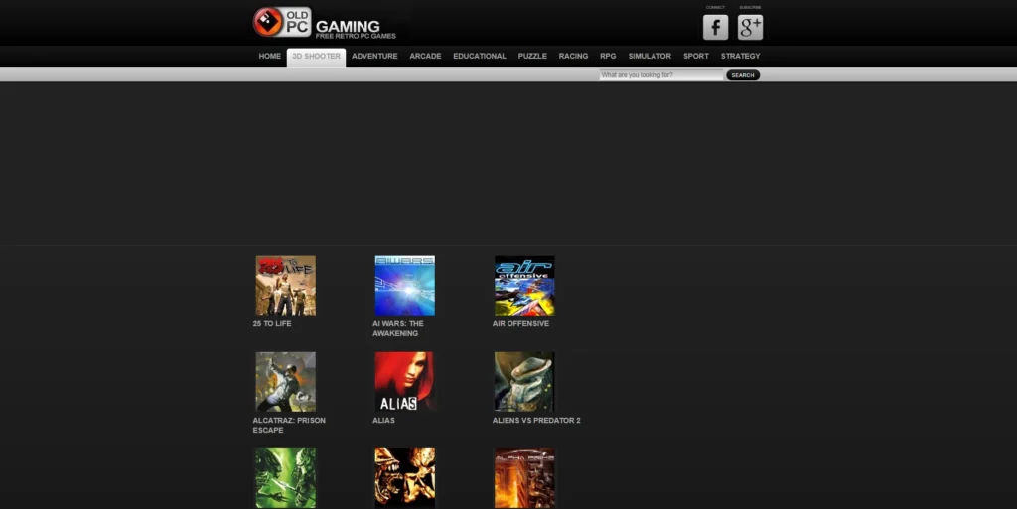The height and width of the screenshot is (509, 1017).
Task: Open the Adventure category
Action: 374,57
